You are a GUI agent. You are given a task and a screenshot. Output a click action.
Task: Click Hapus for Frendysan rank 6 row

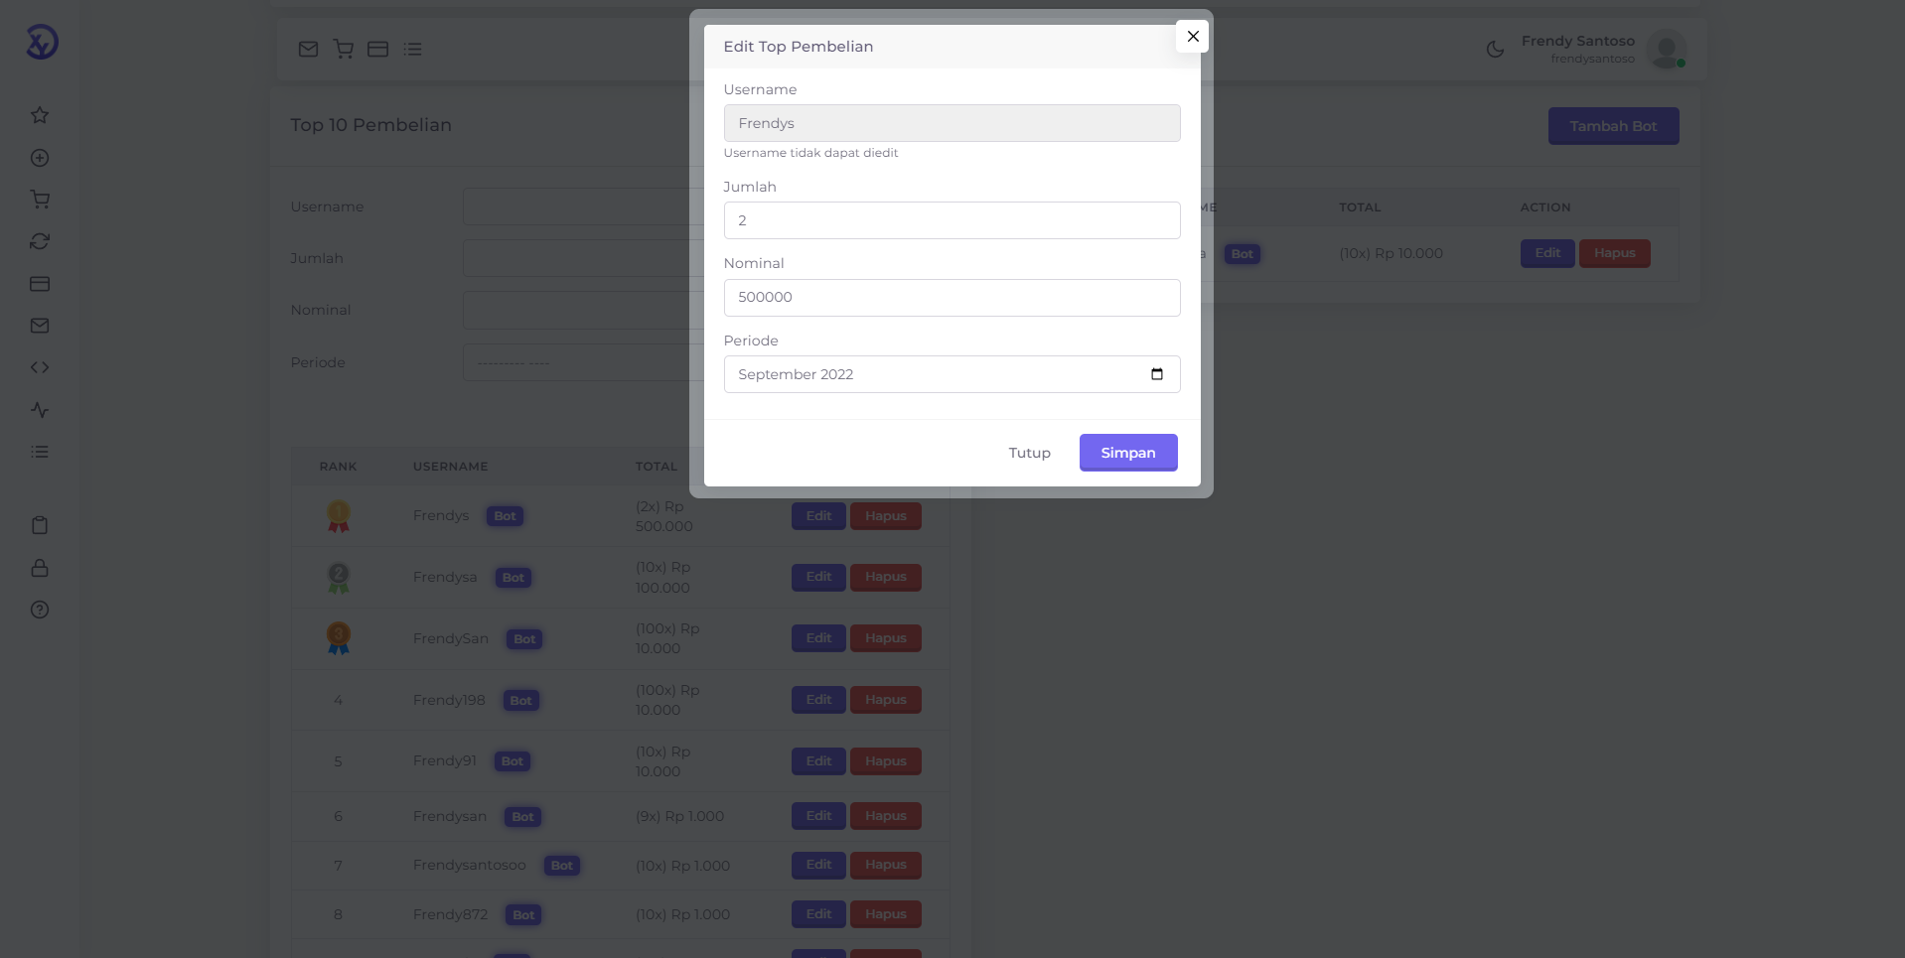(885, 816)
